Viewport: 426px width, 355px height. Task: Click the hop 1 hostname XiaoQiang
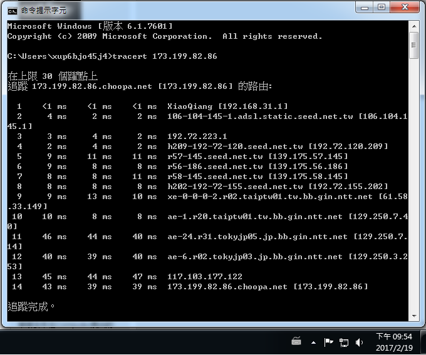pos(190,106)
